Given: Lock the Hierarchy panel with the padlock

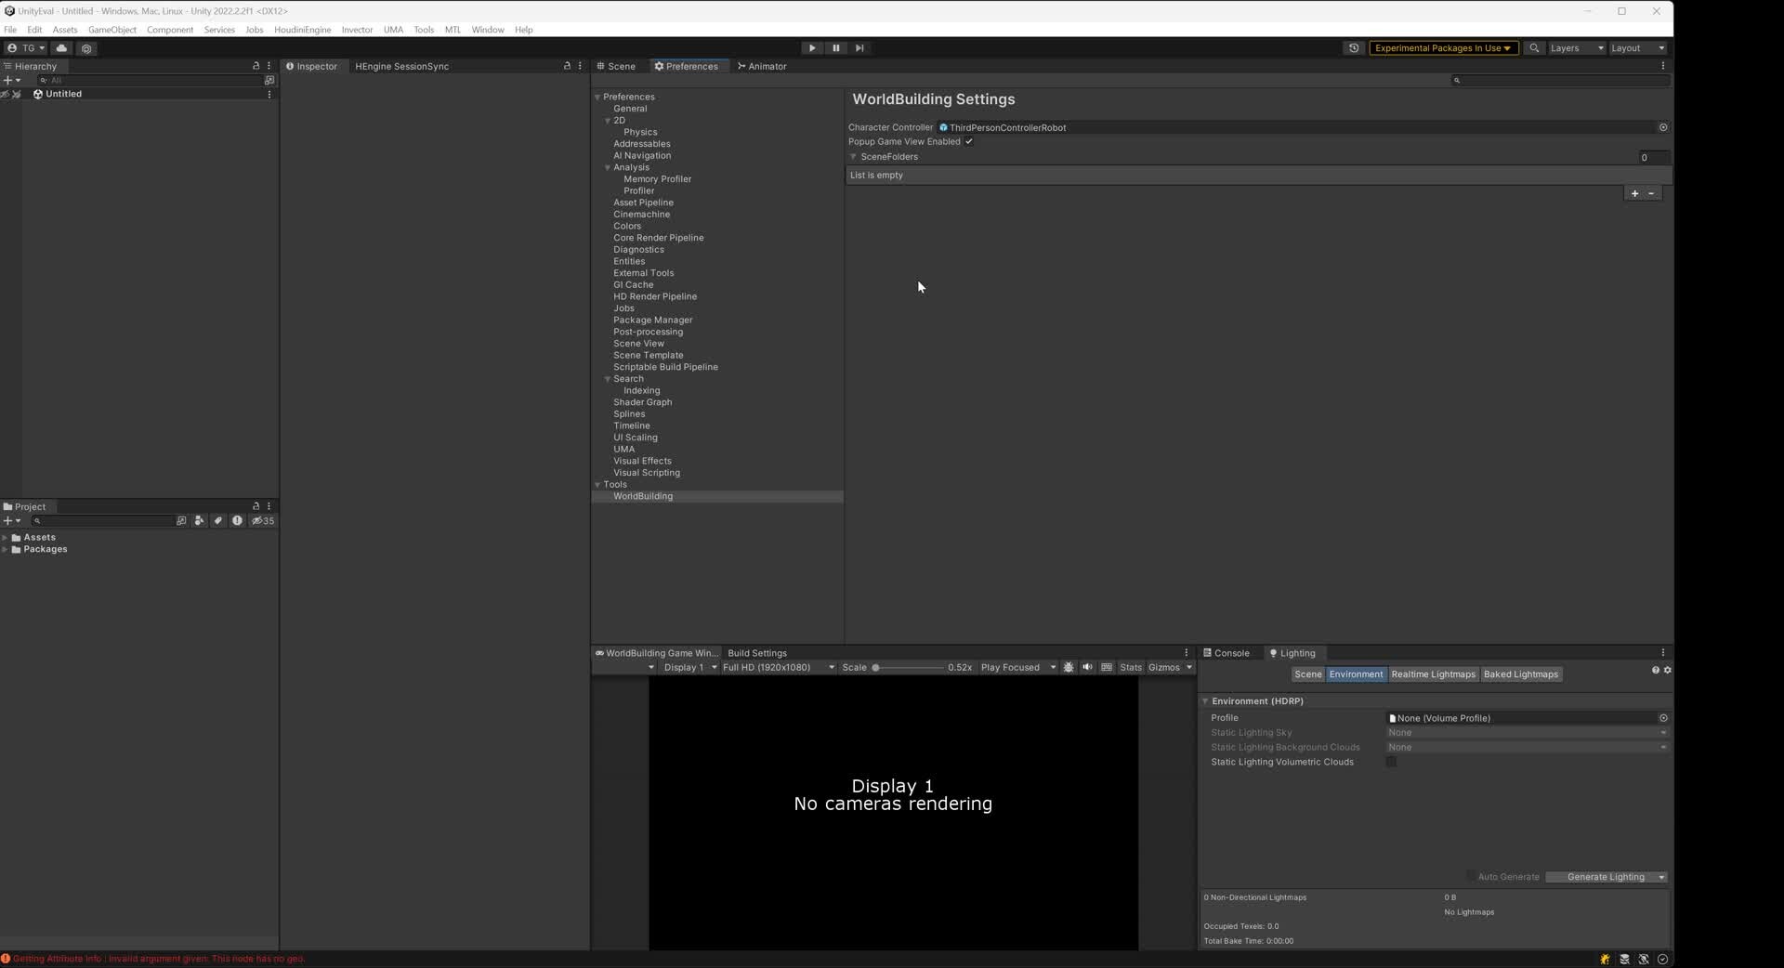Looking at the screenshot, I should 256,66.
